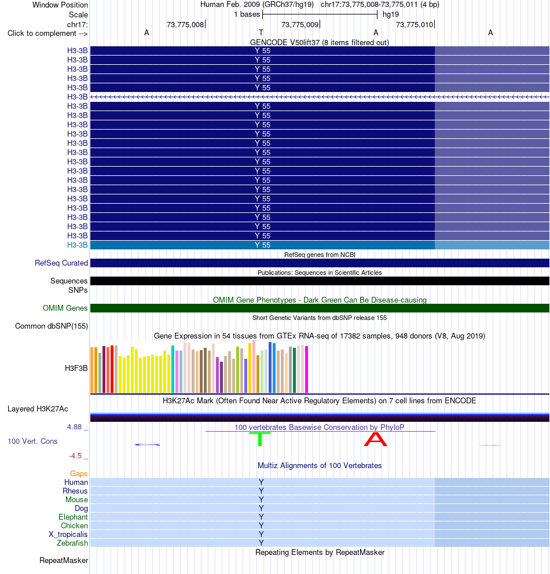Screen dimensions: 550x574
Task: Click the Layered H3K27Ac signal band
Action: point(320,417)
